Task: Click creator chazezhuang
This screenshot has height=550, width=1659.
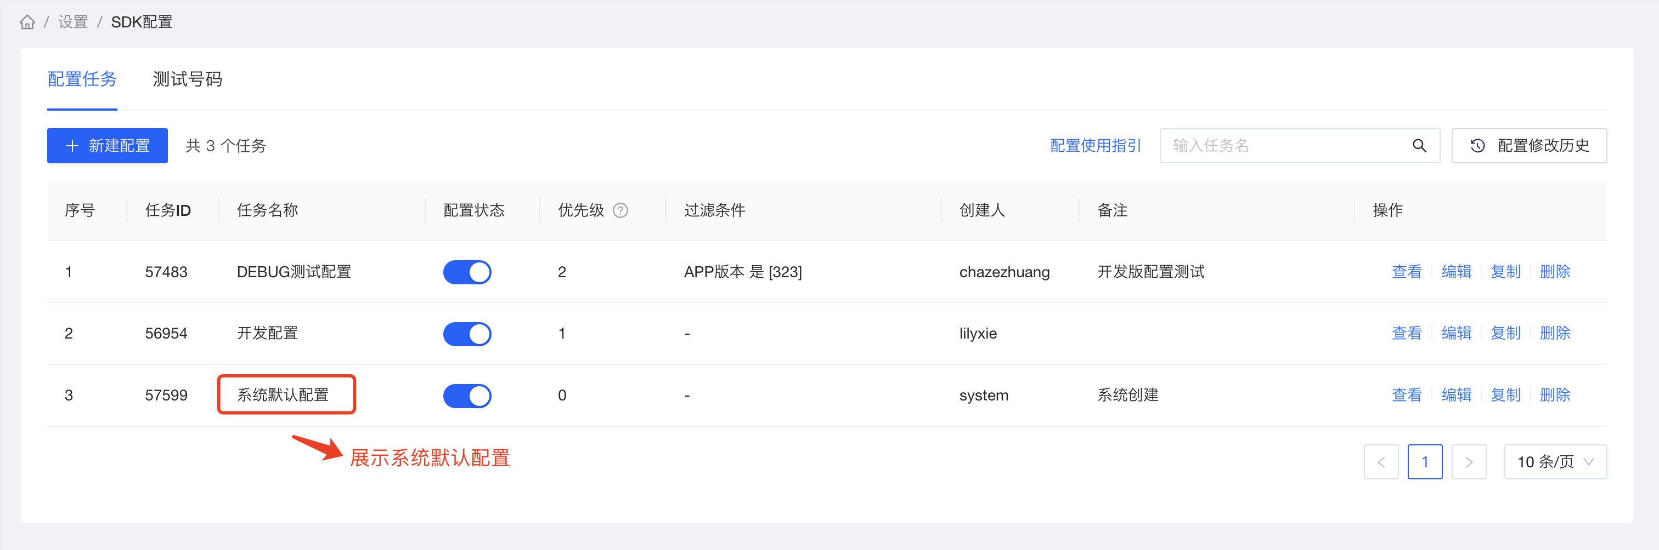Action: [x=1004, y=272]
